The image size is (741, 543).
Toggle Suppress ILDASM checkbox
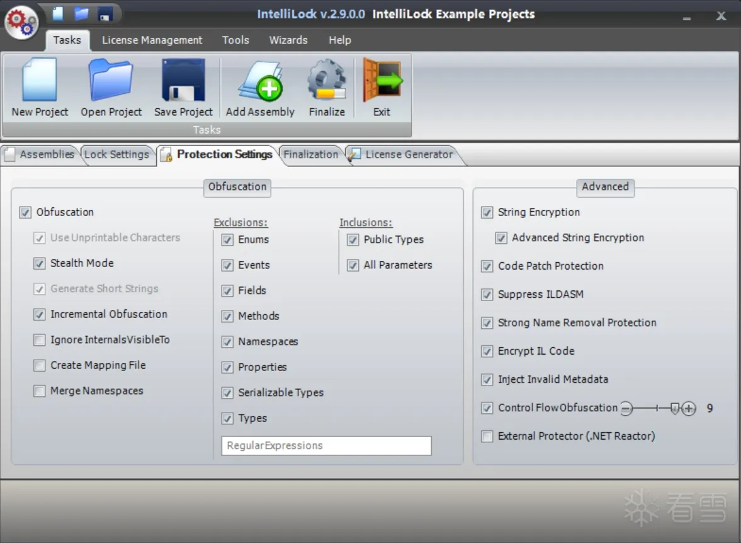point(487,295)
